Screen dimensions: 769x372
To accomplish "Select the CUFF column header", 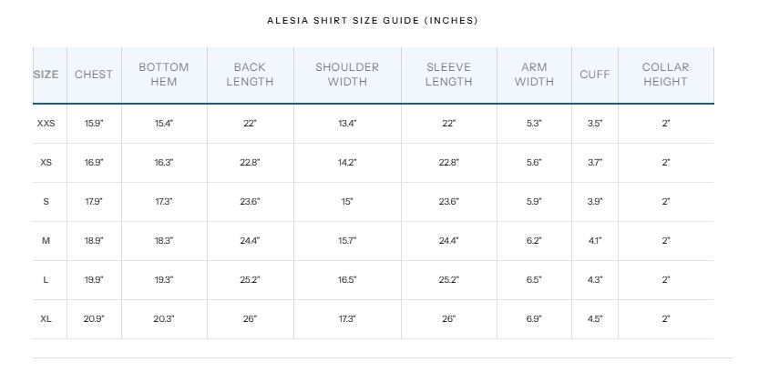I will pyautogui.click(x=594, y=75).
